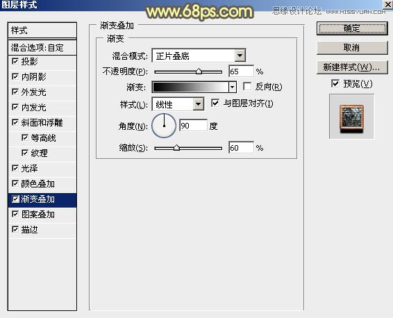The width and height of the screenshot is (393, 318).
Task: Toggle the 光泽 satin checkbox
Action: [15, 168]
